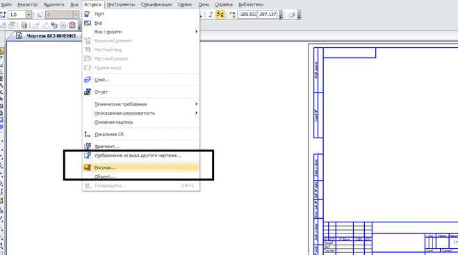The width and height of the screenshot is (458, 255).
Task: Open the Файл menu
Action: pos(6,5)
